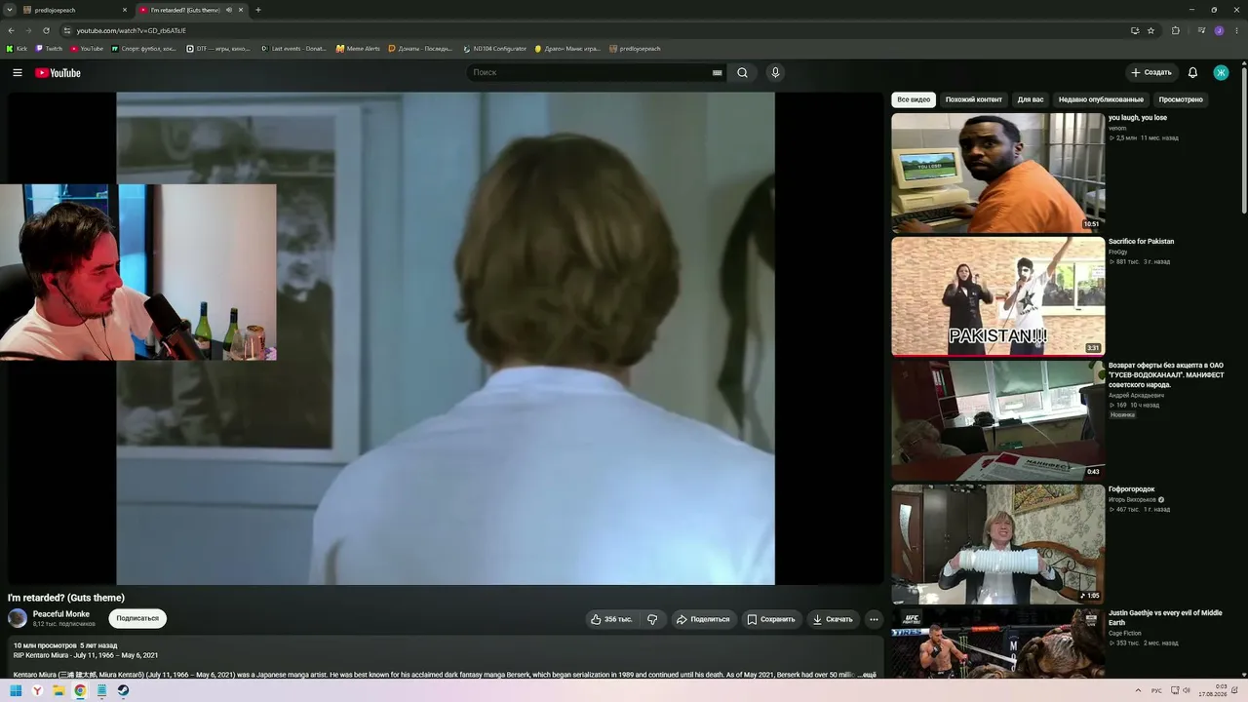This screenshot has height=702, width=1248.
Task: Open Justin Gaethje video title
Action: (1165, 617)
